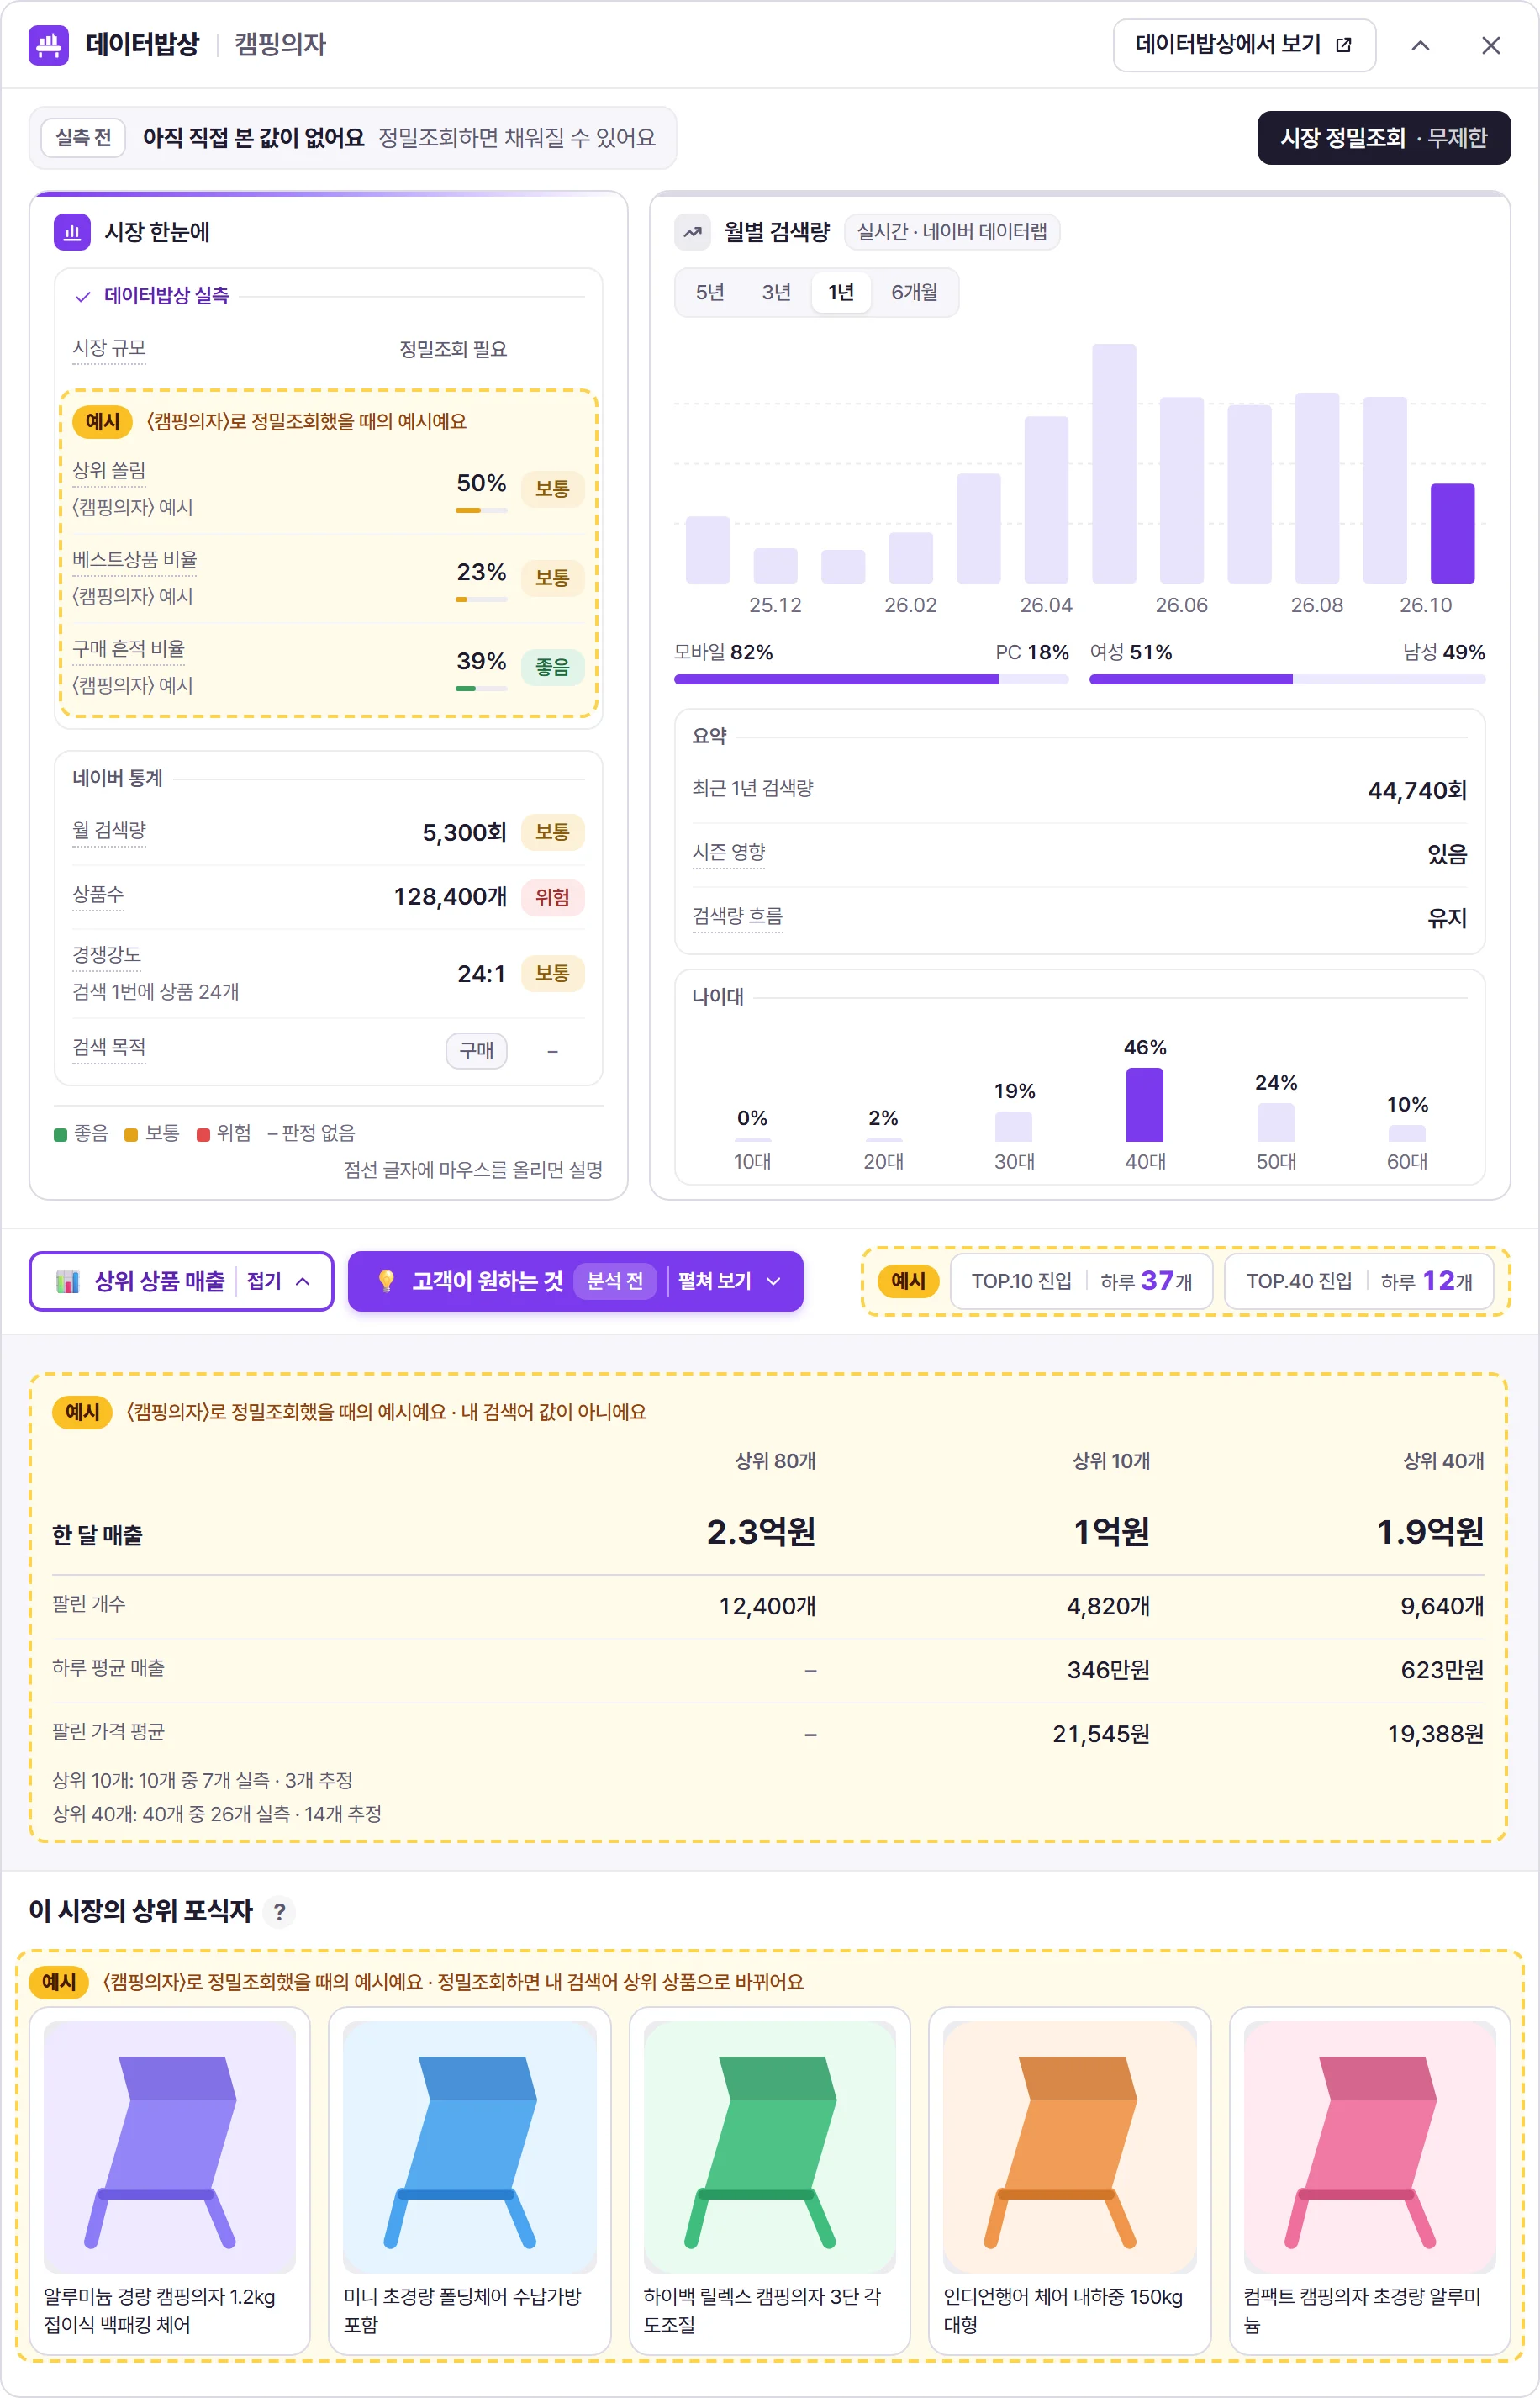Click the 데이터밥상 purple logo icon
This screenshot has height=2398, width=1540.
pos(48,45)
